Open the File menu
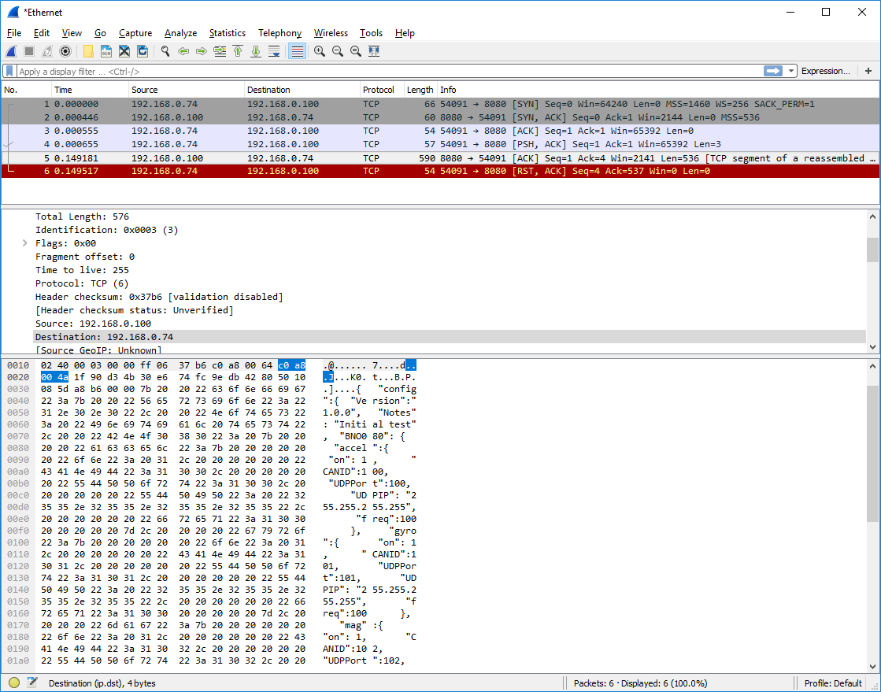 click(x=14, y=33)
